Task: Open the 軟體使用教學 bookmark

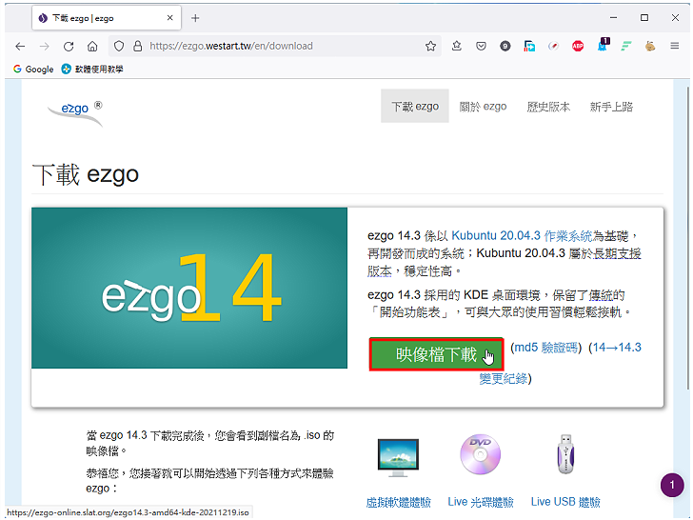Action: tap(92, 69)
